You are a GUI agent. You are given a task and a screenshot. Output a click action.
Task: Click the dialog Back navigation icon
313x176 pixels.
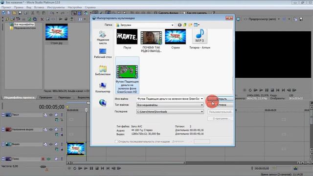[x=179, y=25]
